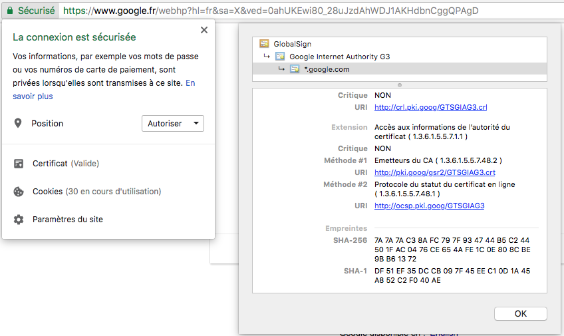564x336 pixels.
Task: Click the pane splitter handle below certificate tree
Action: point(400,85)
